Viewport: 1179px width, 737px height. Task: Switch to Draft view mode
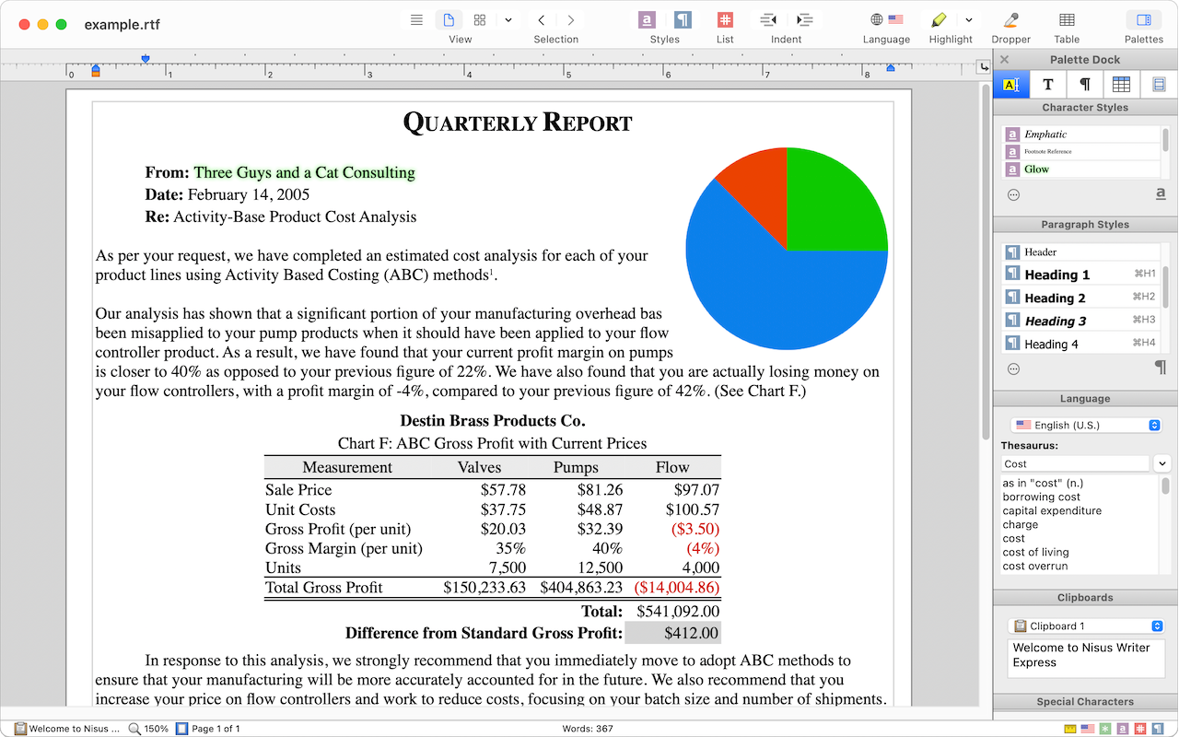tap(416, 20)
